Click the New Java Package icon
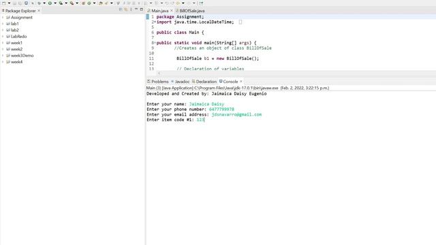Image resolution: width=436 pixels, height=245 pixels. tap(83, 3)
